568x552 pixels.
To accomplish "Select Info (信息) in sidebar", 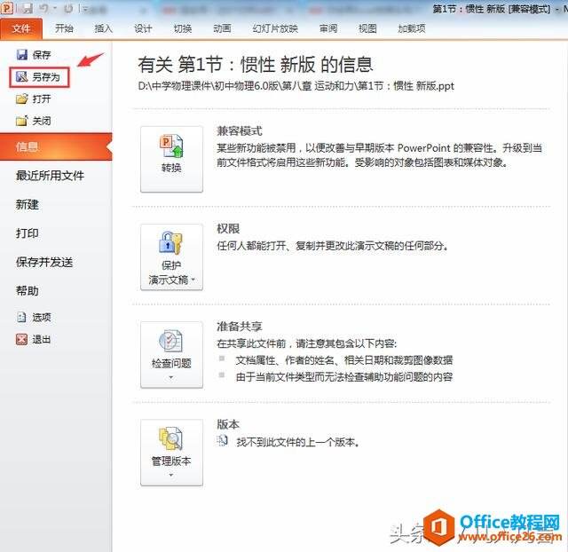I will pos(56,146).
